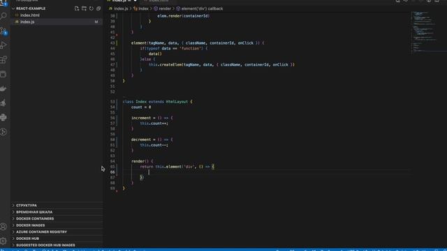Click the 'if(typeof data == 'function')' line
447x251 pixels.
(174, 48)
